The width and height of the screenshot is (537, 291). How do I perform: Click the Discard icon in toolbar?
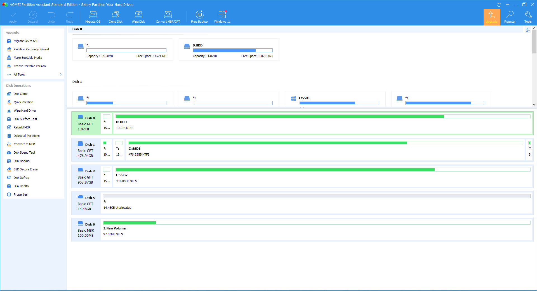33,15
